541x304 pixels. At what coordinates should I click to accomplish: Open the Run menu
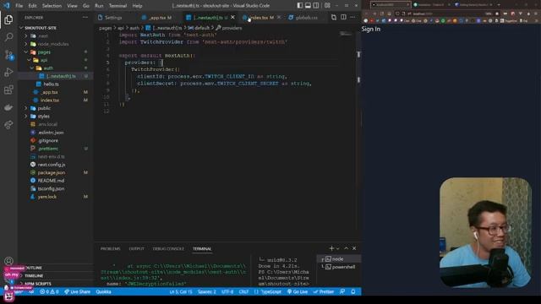(x=99, y=6)
